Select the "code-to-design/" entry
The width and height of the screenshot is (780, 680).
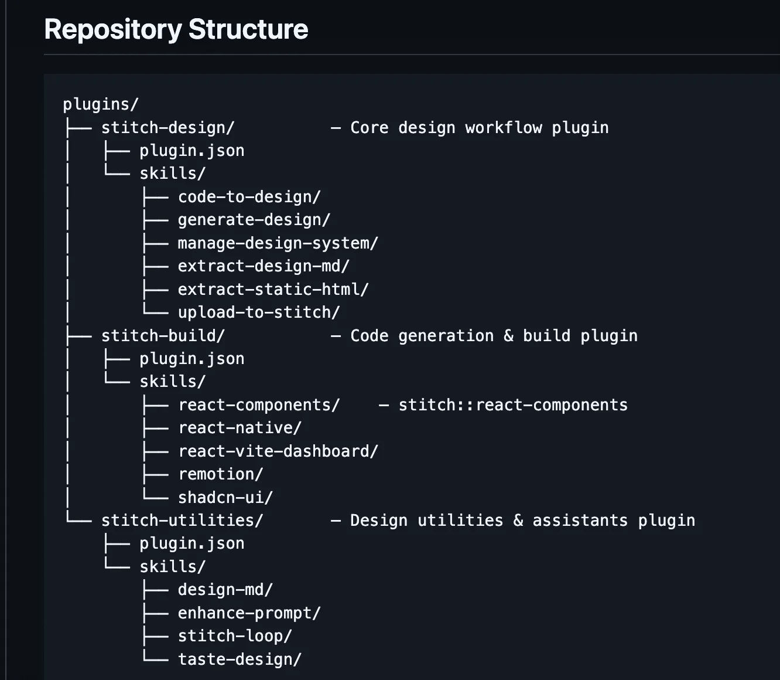[249, 197]
